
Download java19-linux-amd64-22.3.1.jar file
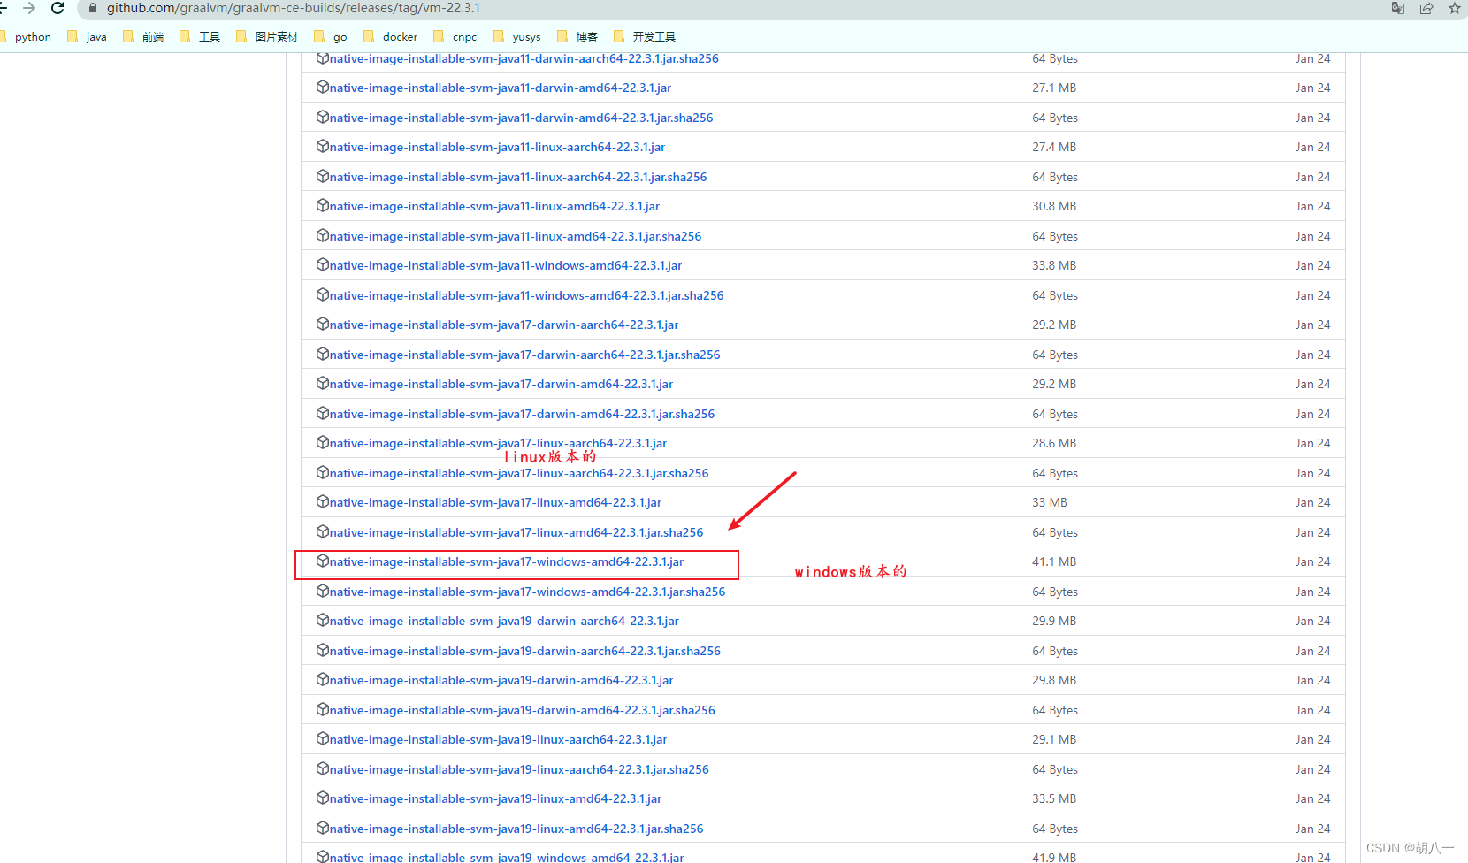(495, 798)
